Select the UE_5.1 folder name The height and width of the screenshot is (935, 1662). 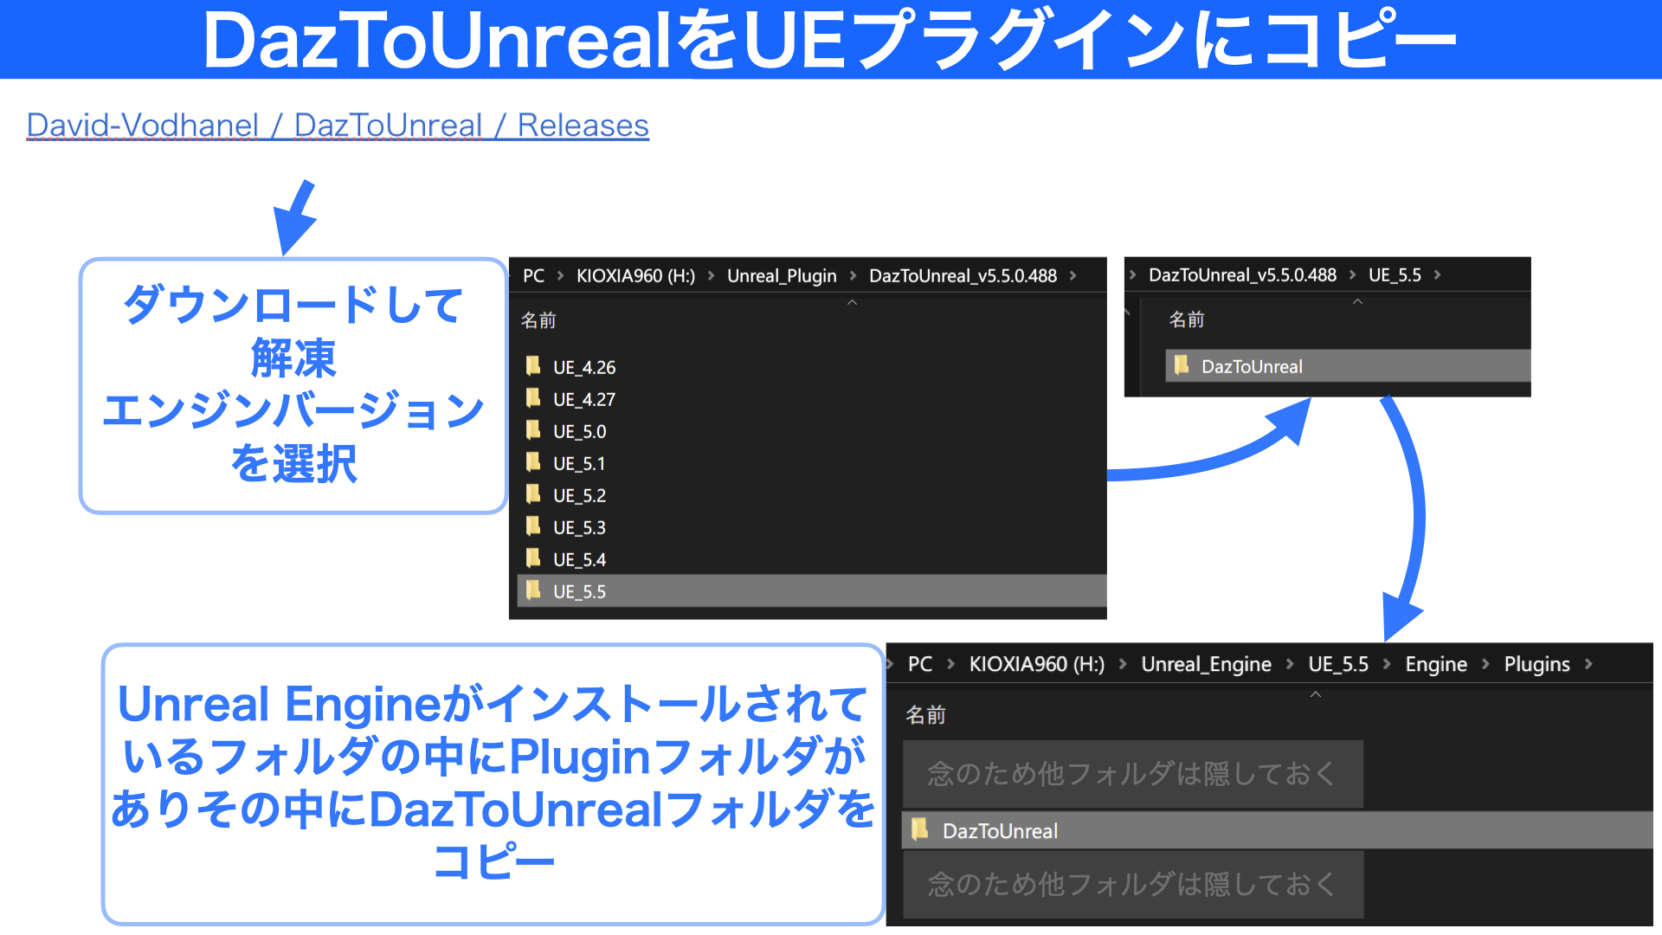pyautogui.click(x=579, y=463)
